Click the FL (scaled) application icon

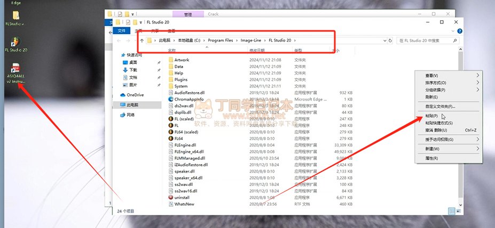171,119
